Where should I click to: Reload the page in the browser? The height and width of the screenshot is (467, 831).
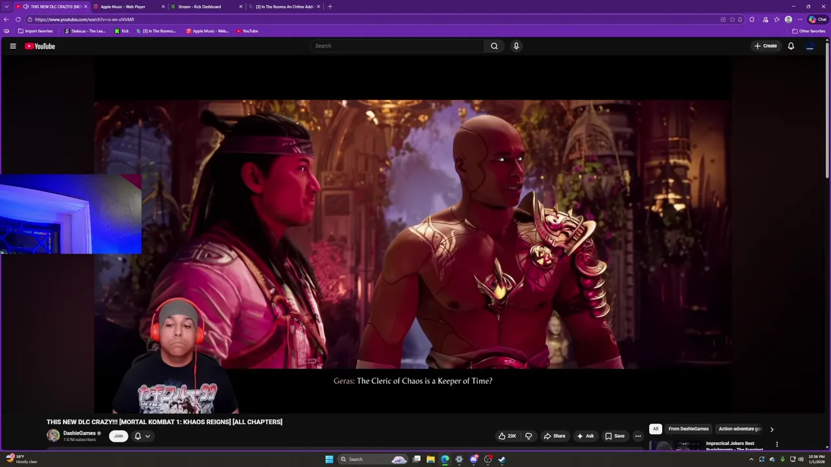click(18, 19)
